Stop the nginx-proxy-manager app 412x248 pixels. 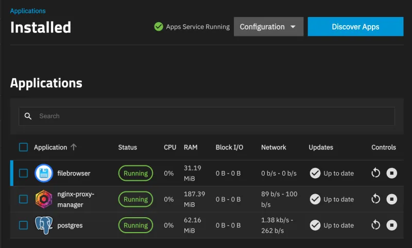tap(391, 199)
